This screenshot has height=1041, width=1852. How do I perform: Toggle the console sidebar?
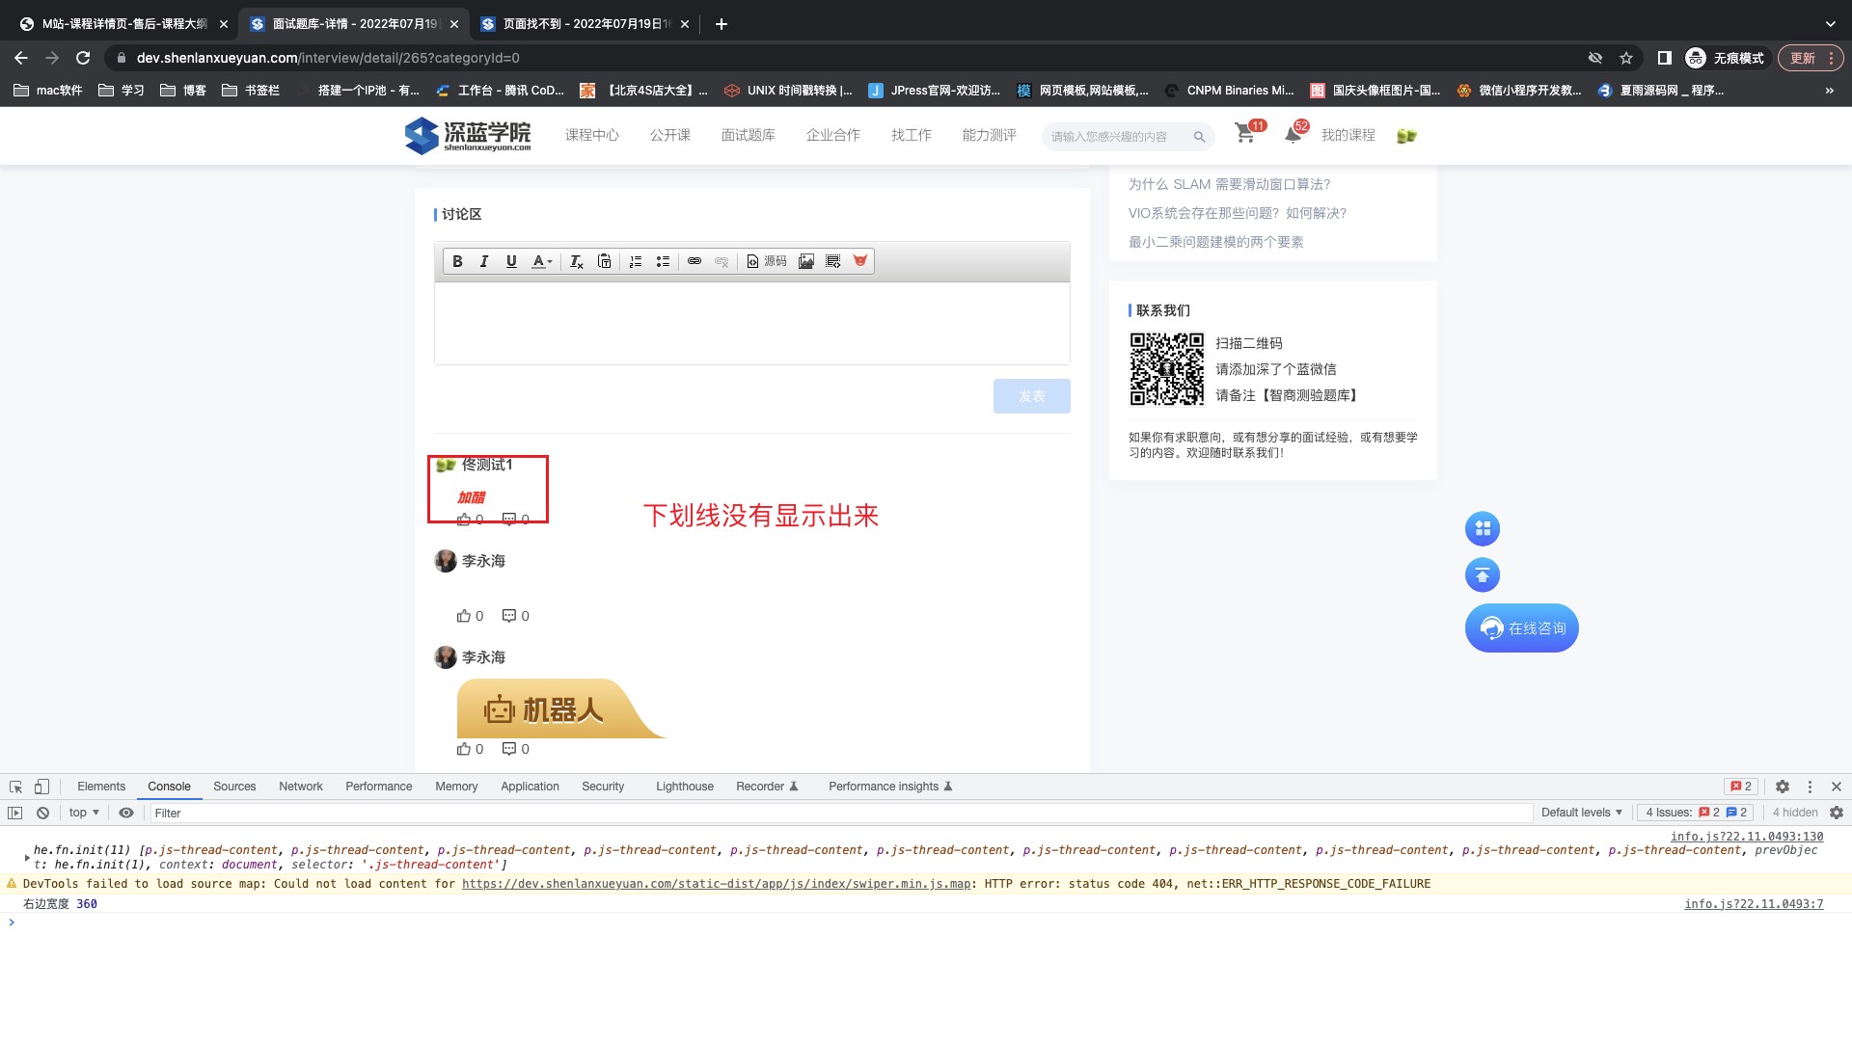click(x=14, y=813)
